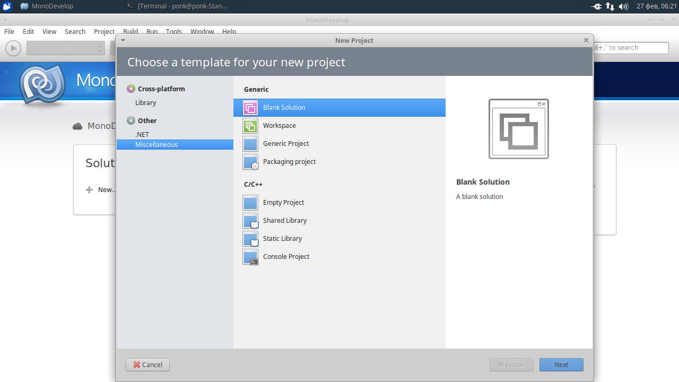Click the Cross-platform category icon
679x382 pixels.
(131, 89)
